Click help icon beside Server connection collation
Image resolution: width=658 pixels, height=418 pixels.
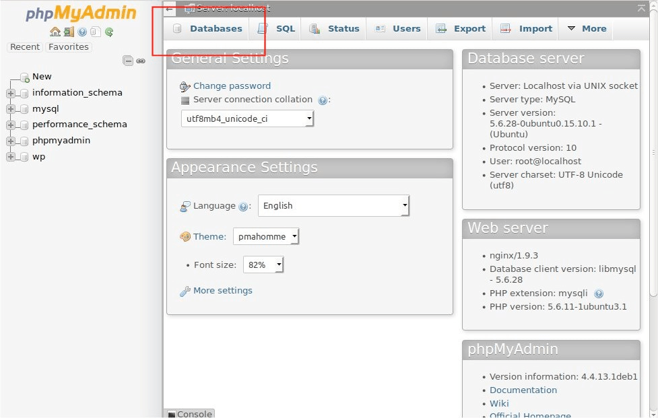(323, 100)
